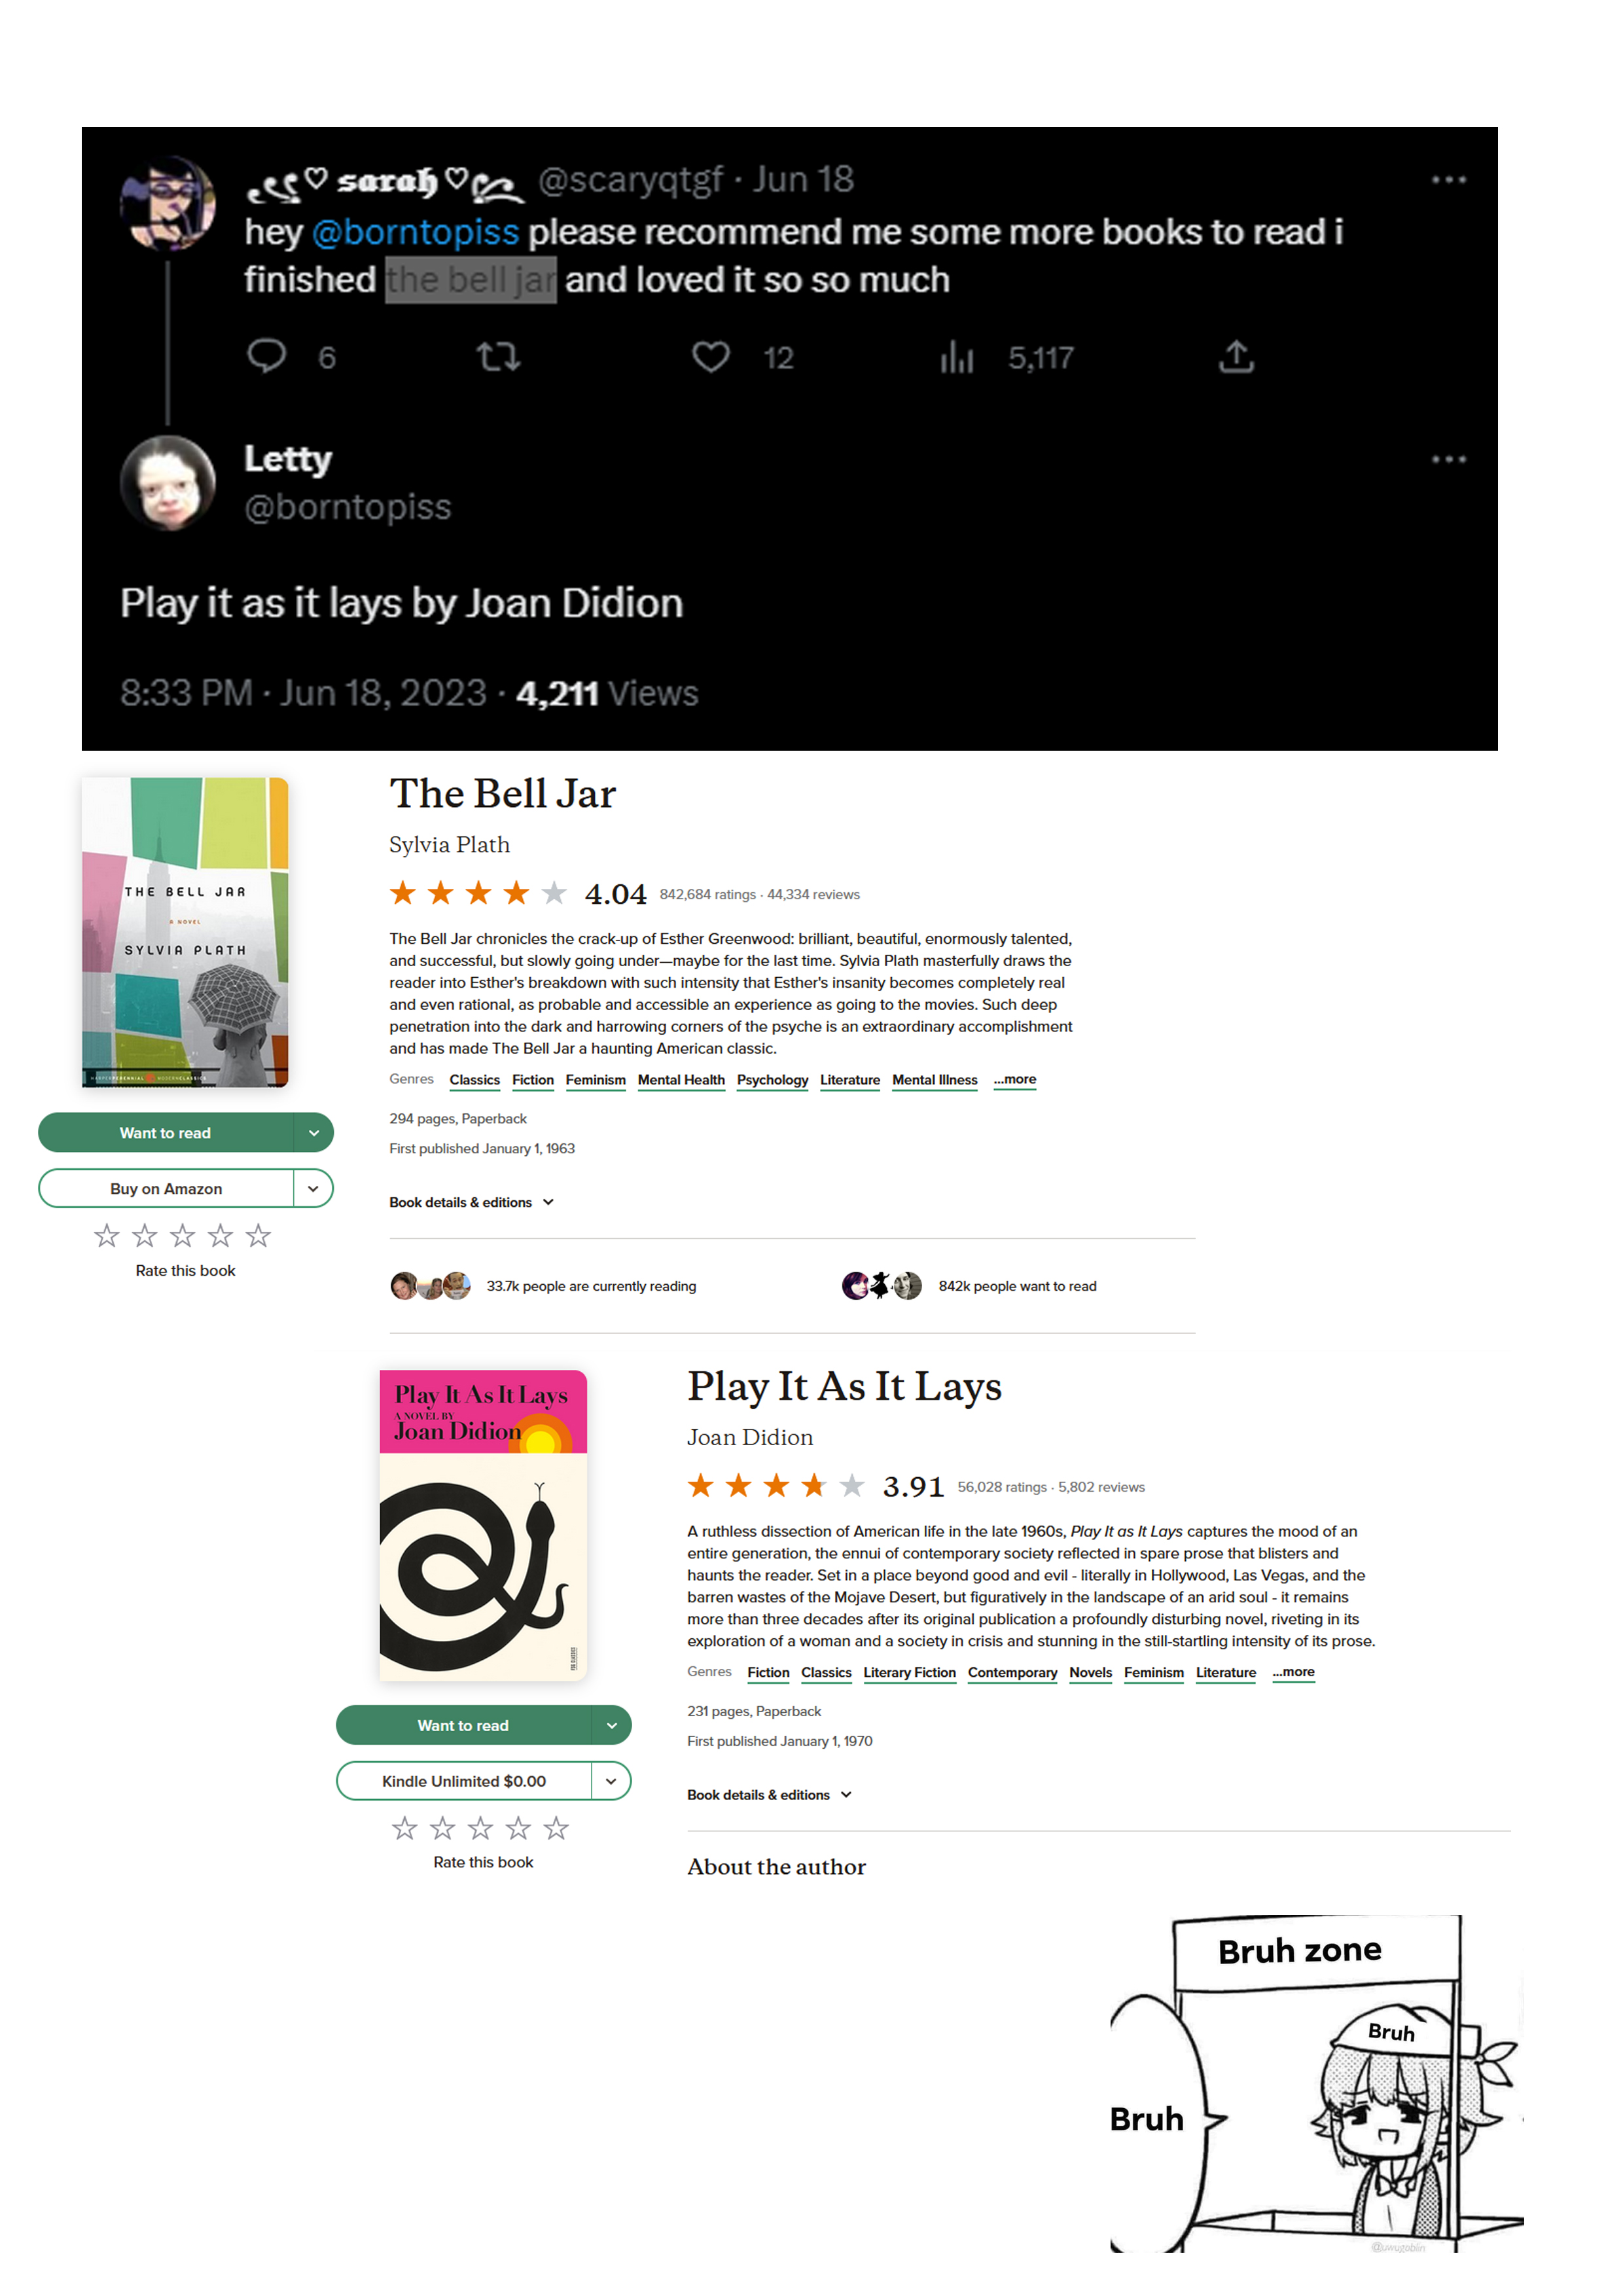Screen dimensions: 1623x2296
Task: Open view analytics bar chart icon
Action: (x=956, y=357)
